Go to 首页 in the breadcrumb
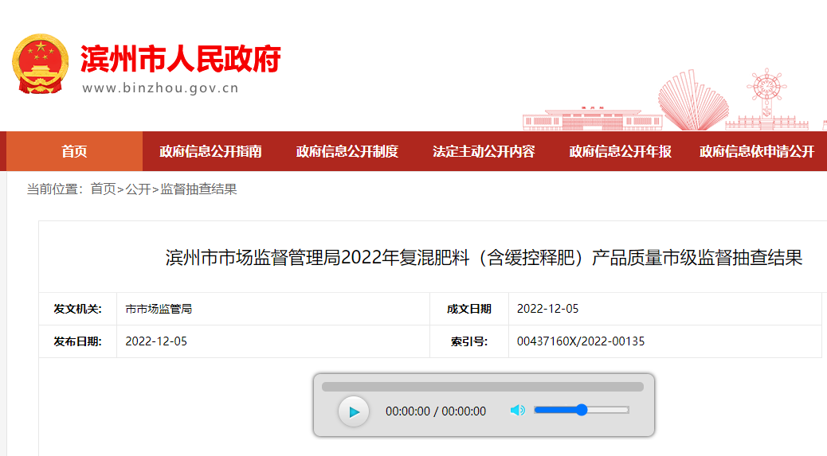 [103, 189]
